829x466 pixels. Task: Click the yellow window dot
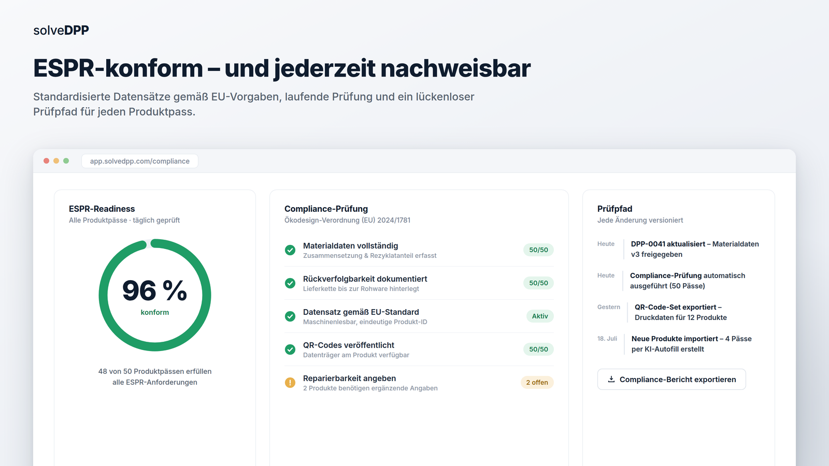tap(56, 161)
